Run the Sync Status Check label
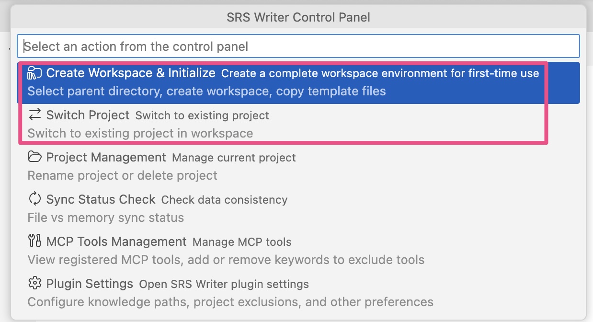 pos(101,200)
